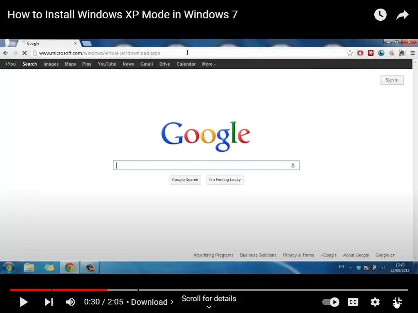
Task: Open video settings gear
Action: (375, 302)
